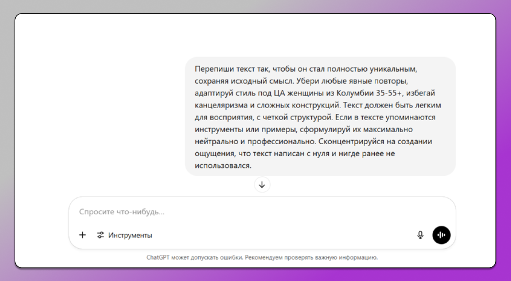Launch voice mode via the black waveform button
This screenshot has width=511, height=281.
(441, 235)
